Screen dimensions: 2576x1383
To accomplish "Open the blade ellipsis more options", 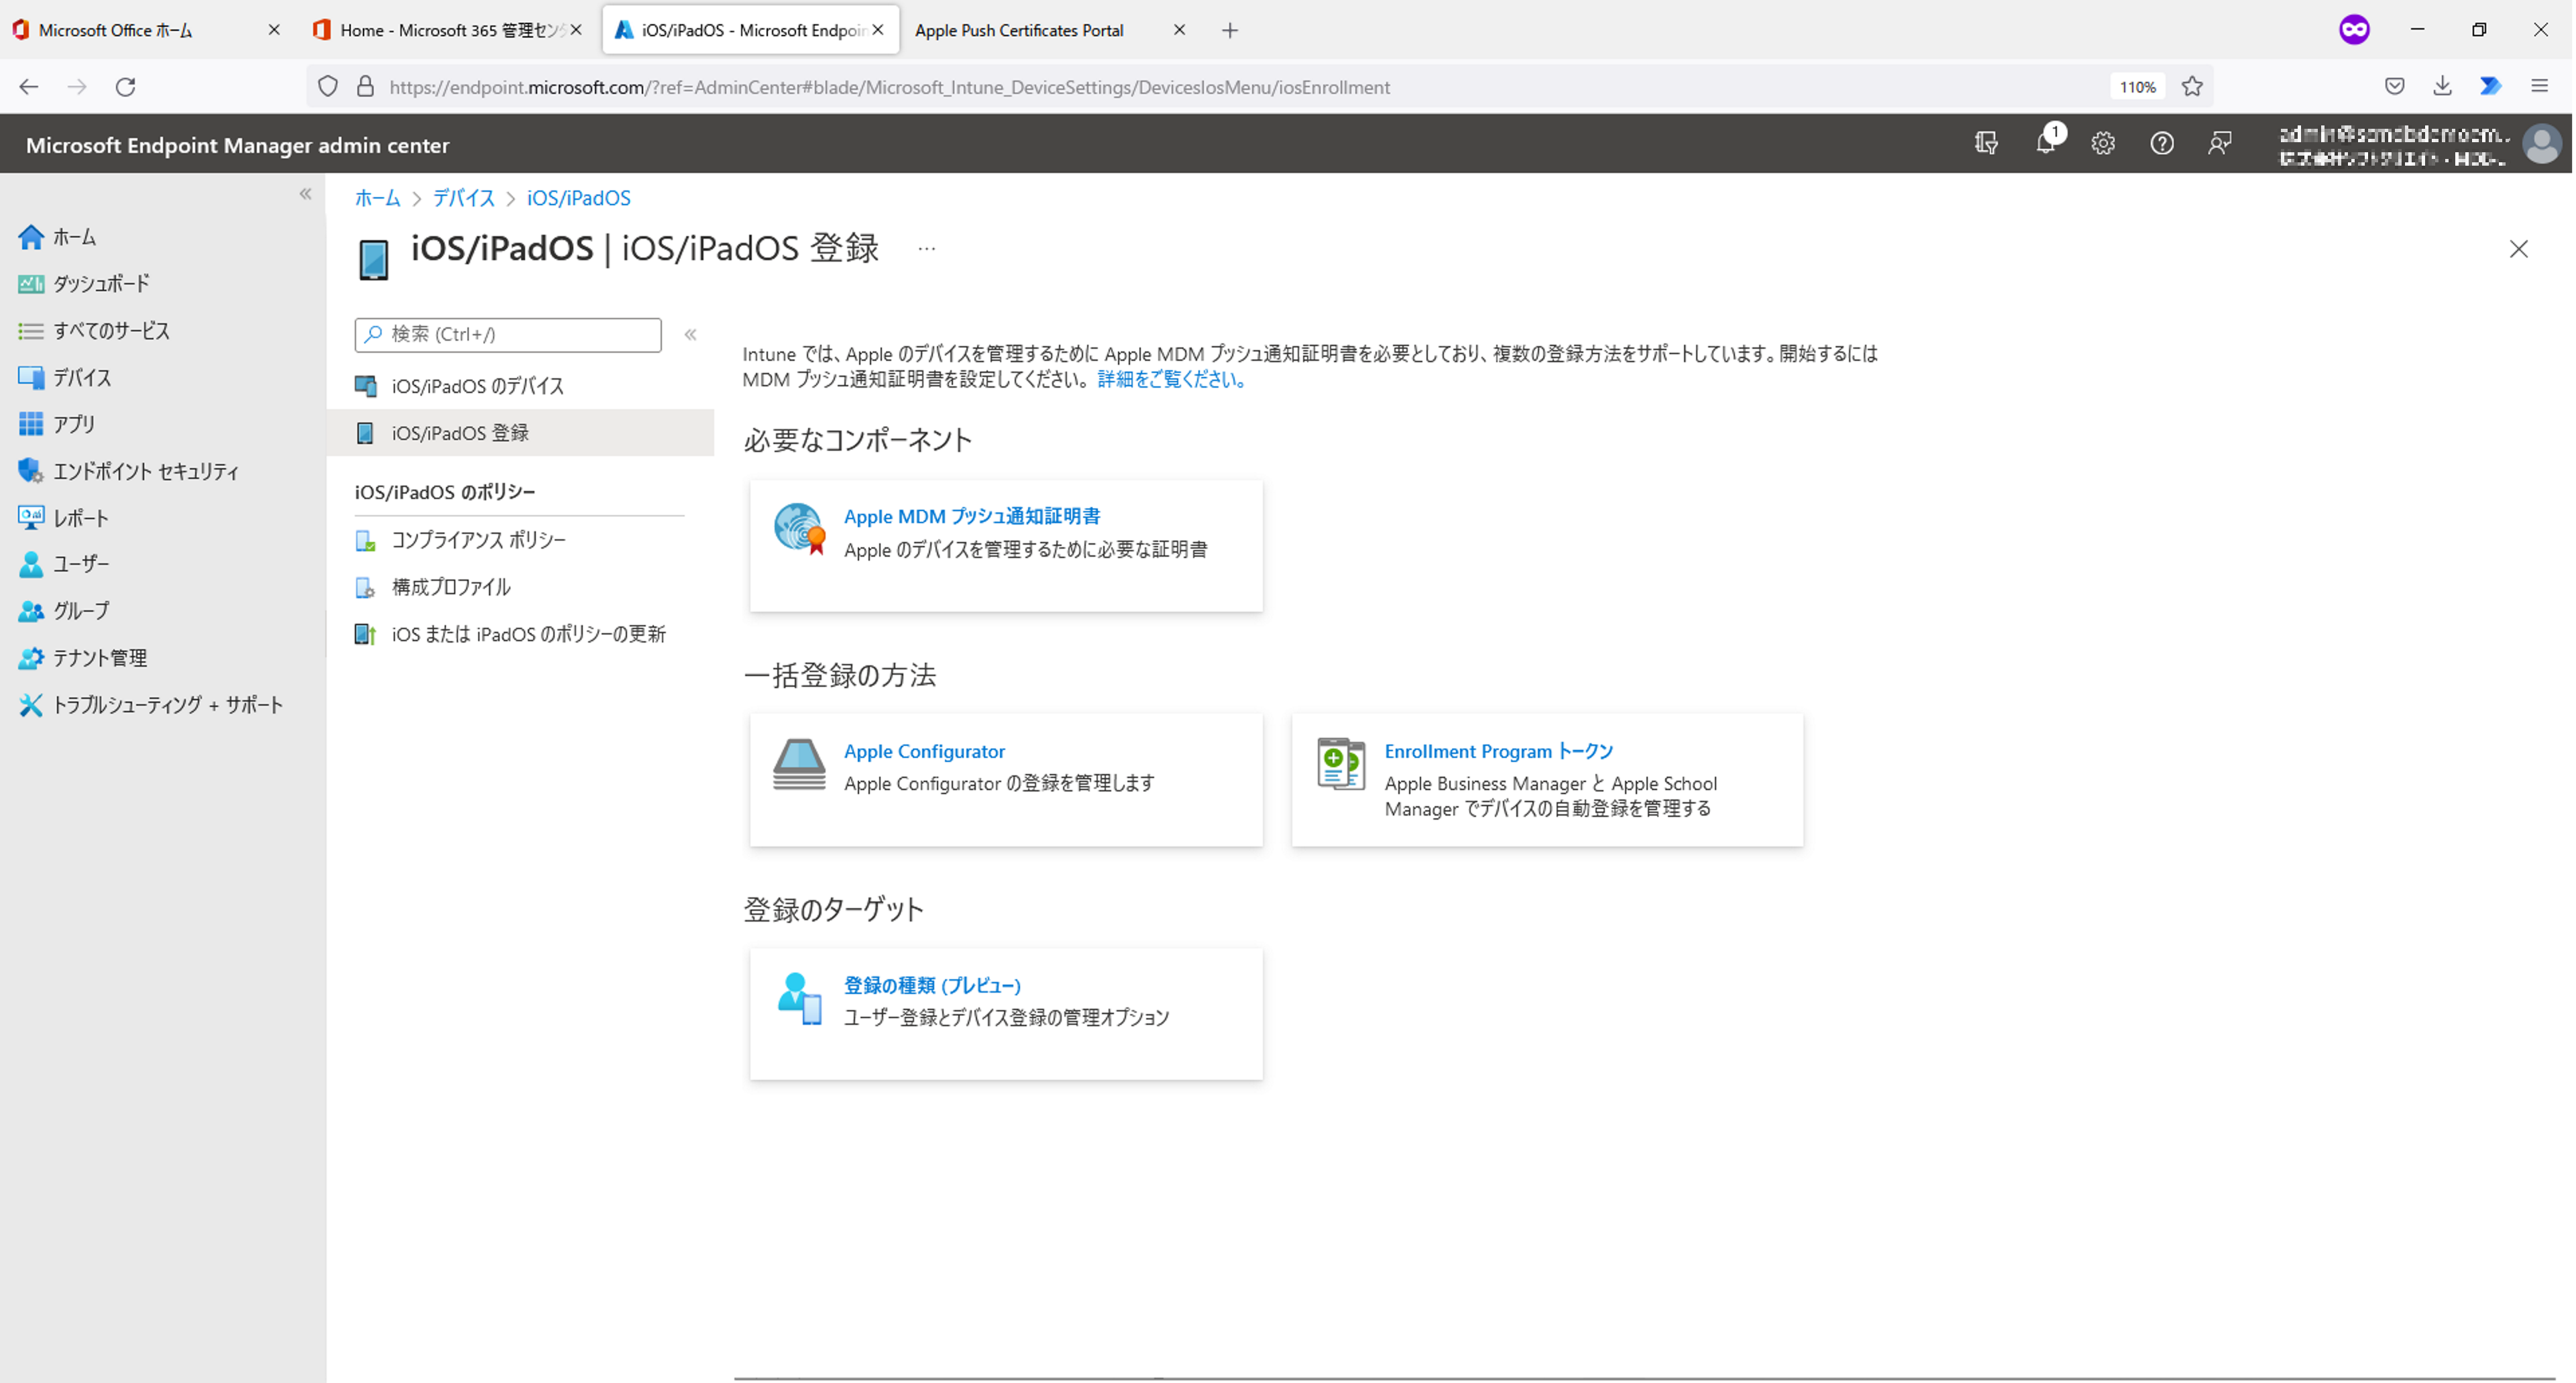I will click(926, 249).
